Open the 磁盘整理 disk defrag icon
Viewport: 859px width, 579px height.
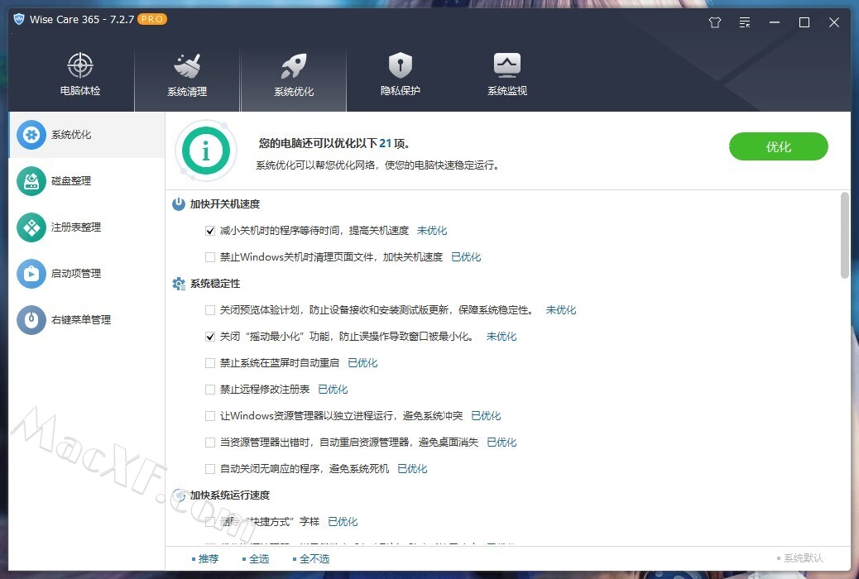pyautogui.click(x=31, y=181)
